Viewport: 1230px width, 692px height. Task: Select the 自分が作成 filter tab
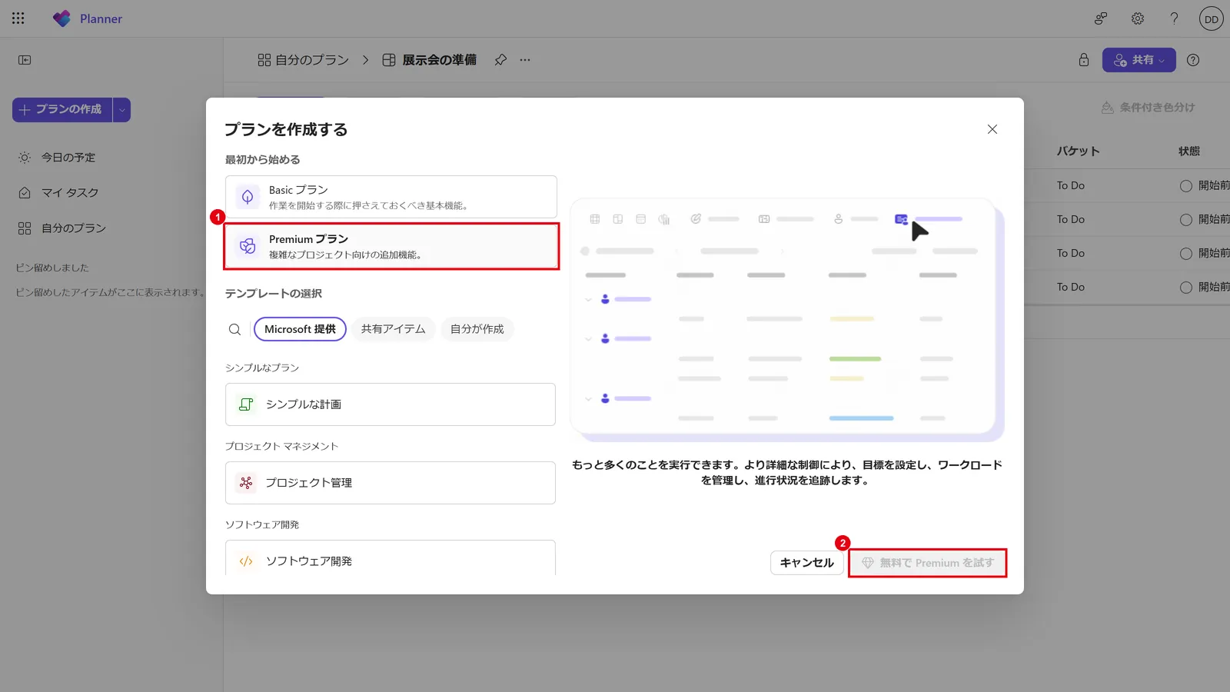(477, 329)
